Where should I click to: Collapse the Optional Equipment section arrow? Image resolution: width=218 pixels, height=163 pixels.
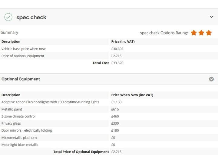click(x=211, y=79)
